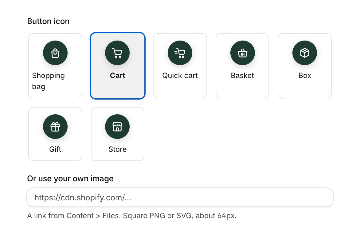Click the 'Store' label text
This screenshot has width=360, height=236.
coord(118,149)
